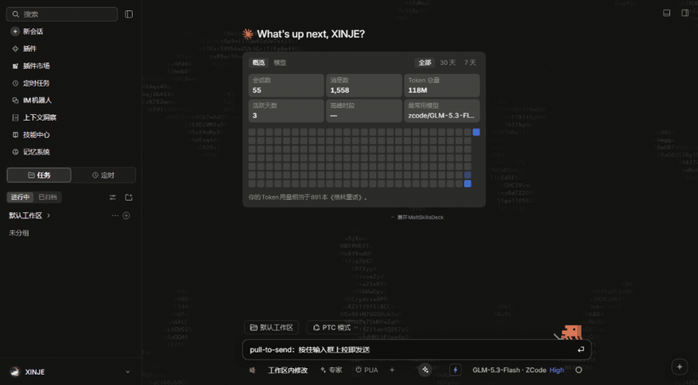Expand the MattSkillsDeck panel
This screenshot has height=385, width=698.
click(x=417, y=218)
